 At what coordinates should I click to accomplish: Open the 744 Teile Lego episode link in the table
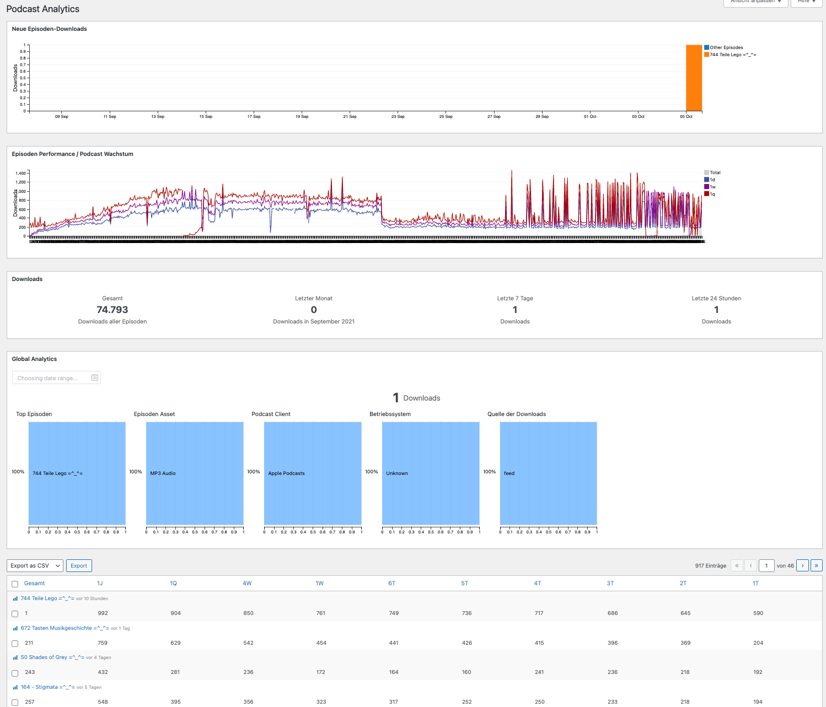click(x=47, y=598)
